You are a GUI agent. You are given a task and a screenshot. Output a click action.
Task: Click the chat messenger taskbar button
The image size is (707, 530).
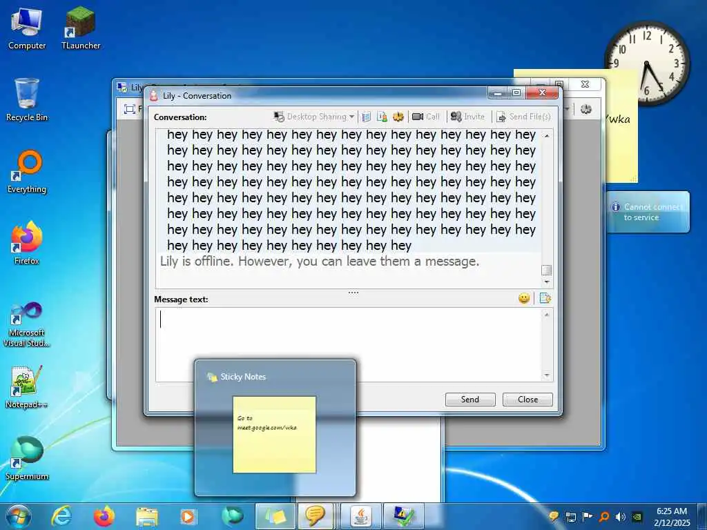[316, 516]
